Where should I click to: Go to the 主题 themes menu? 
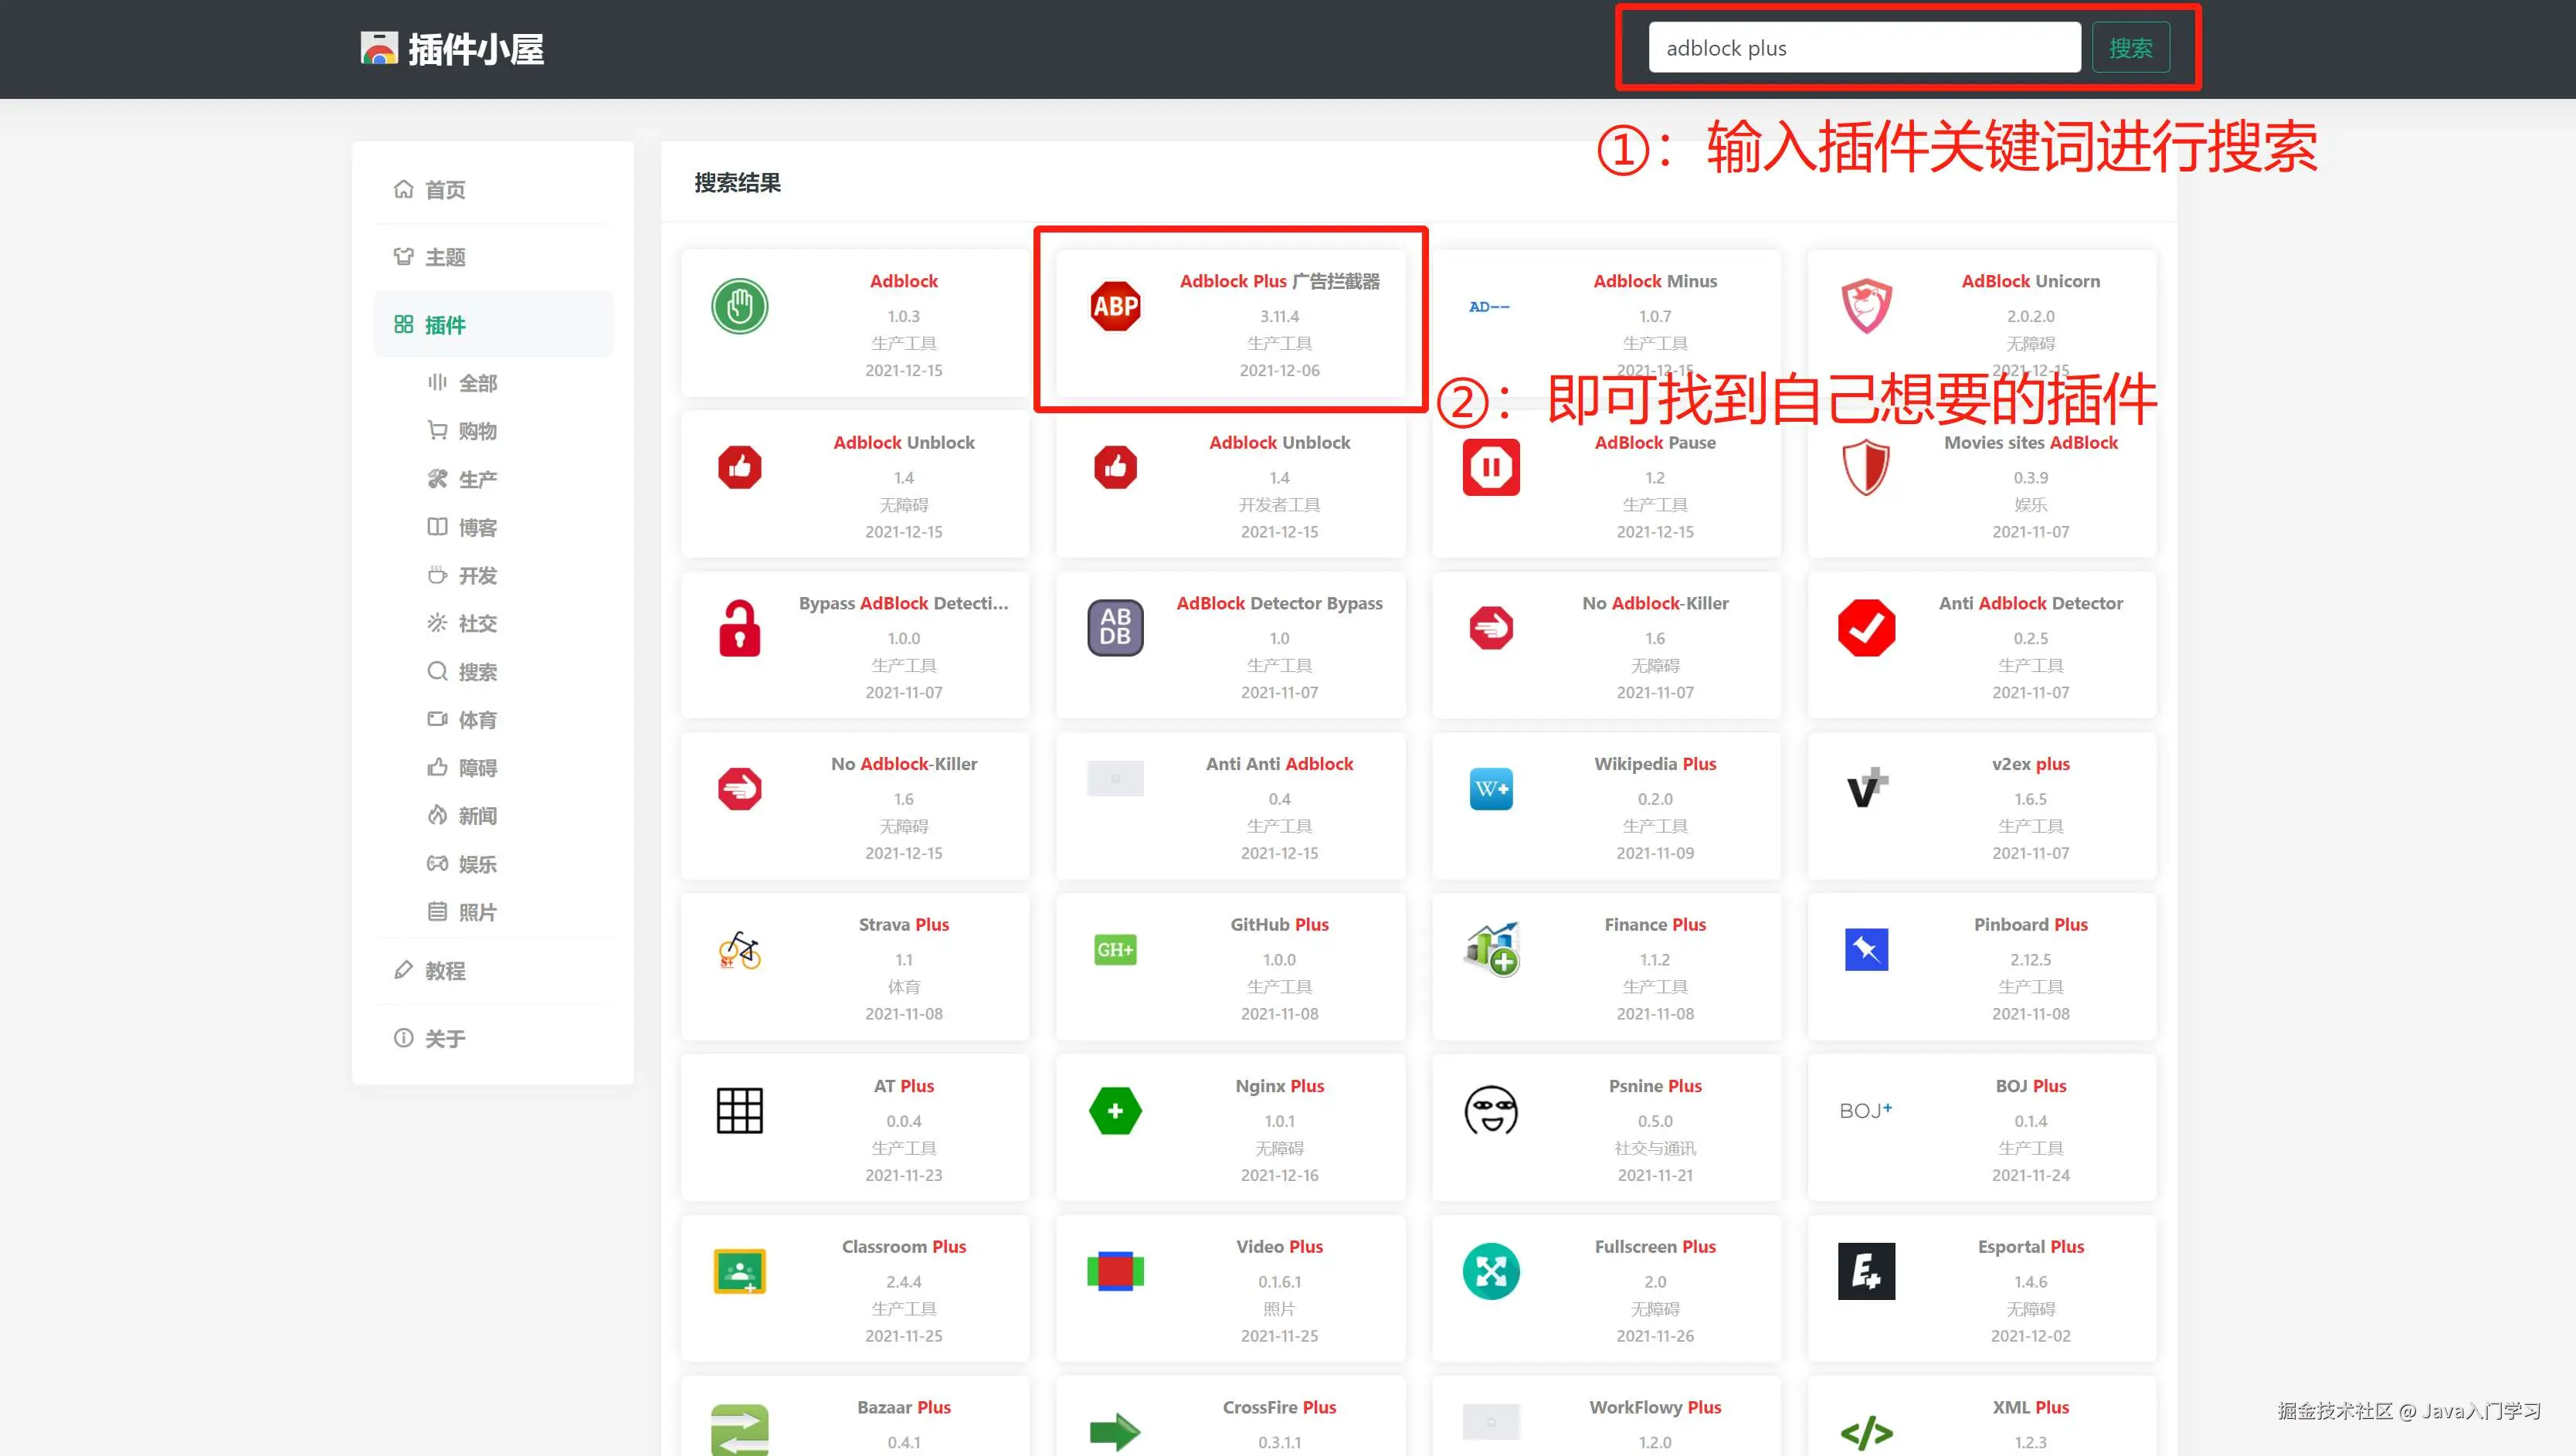click(x=445, y=257)
